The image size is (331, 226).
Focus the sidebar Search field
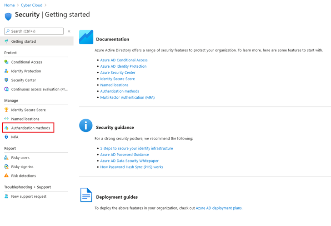point(34,31)
